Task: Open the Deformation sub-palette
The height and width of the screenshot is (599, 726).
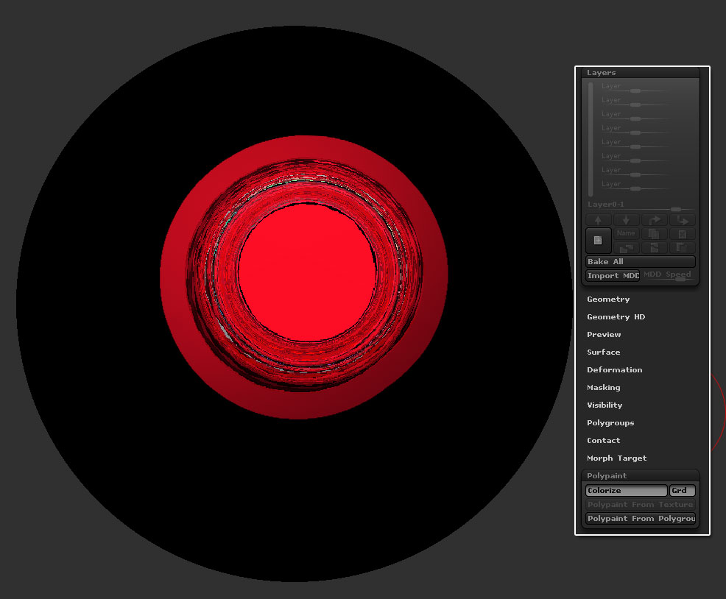Action: pyautogui.click(x=614, y=370)
